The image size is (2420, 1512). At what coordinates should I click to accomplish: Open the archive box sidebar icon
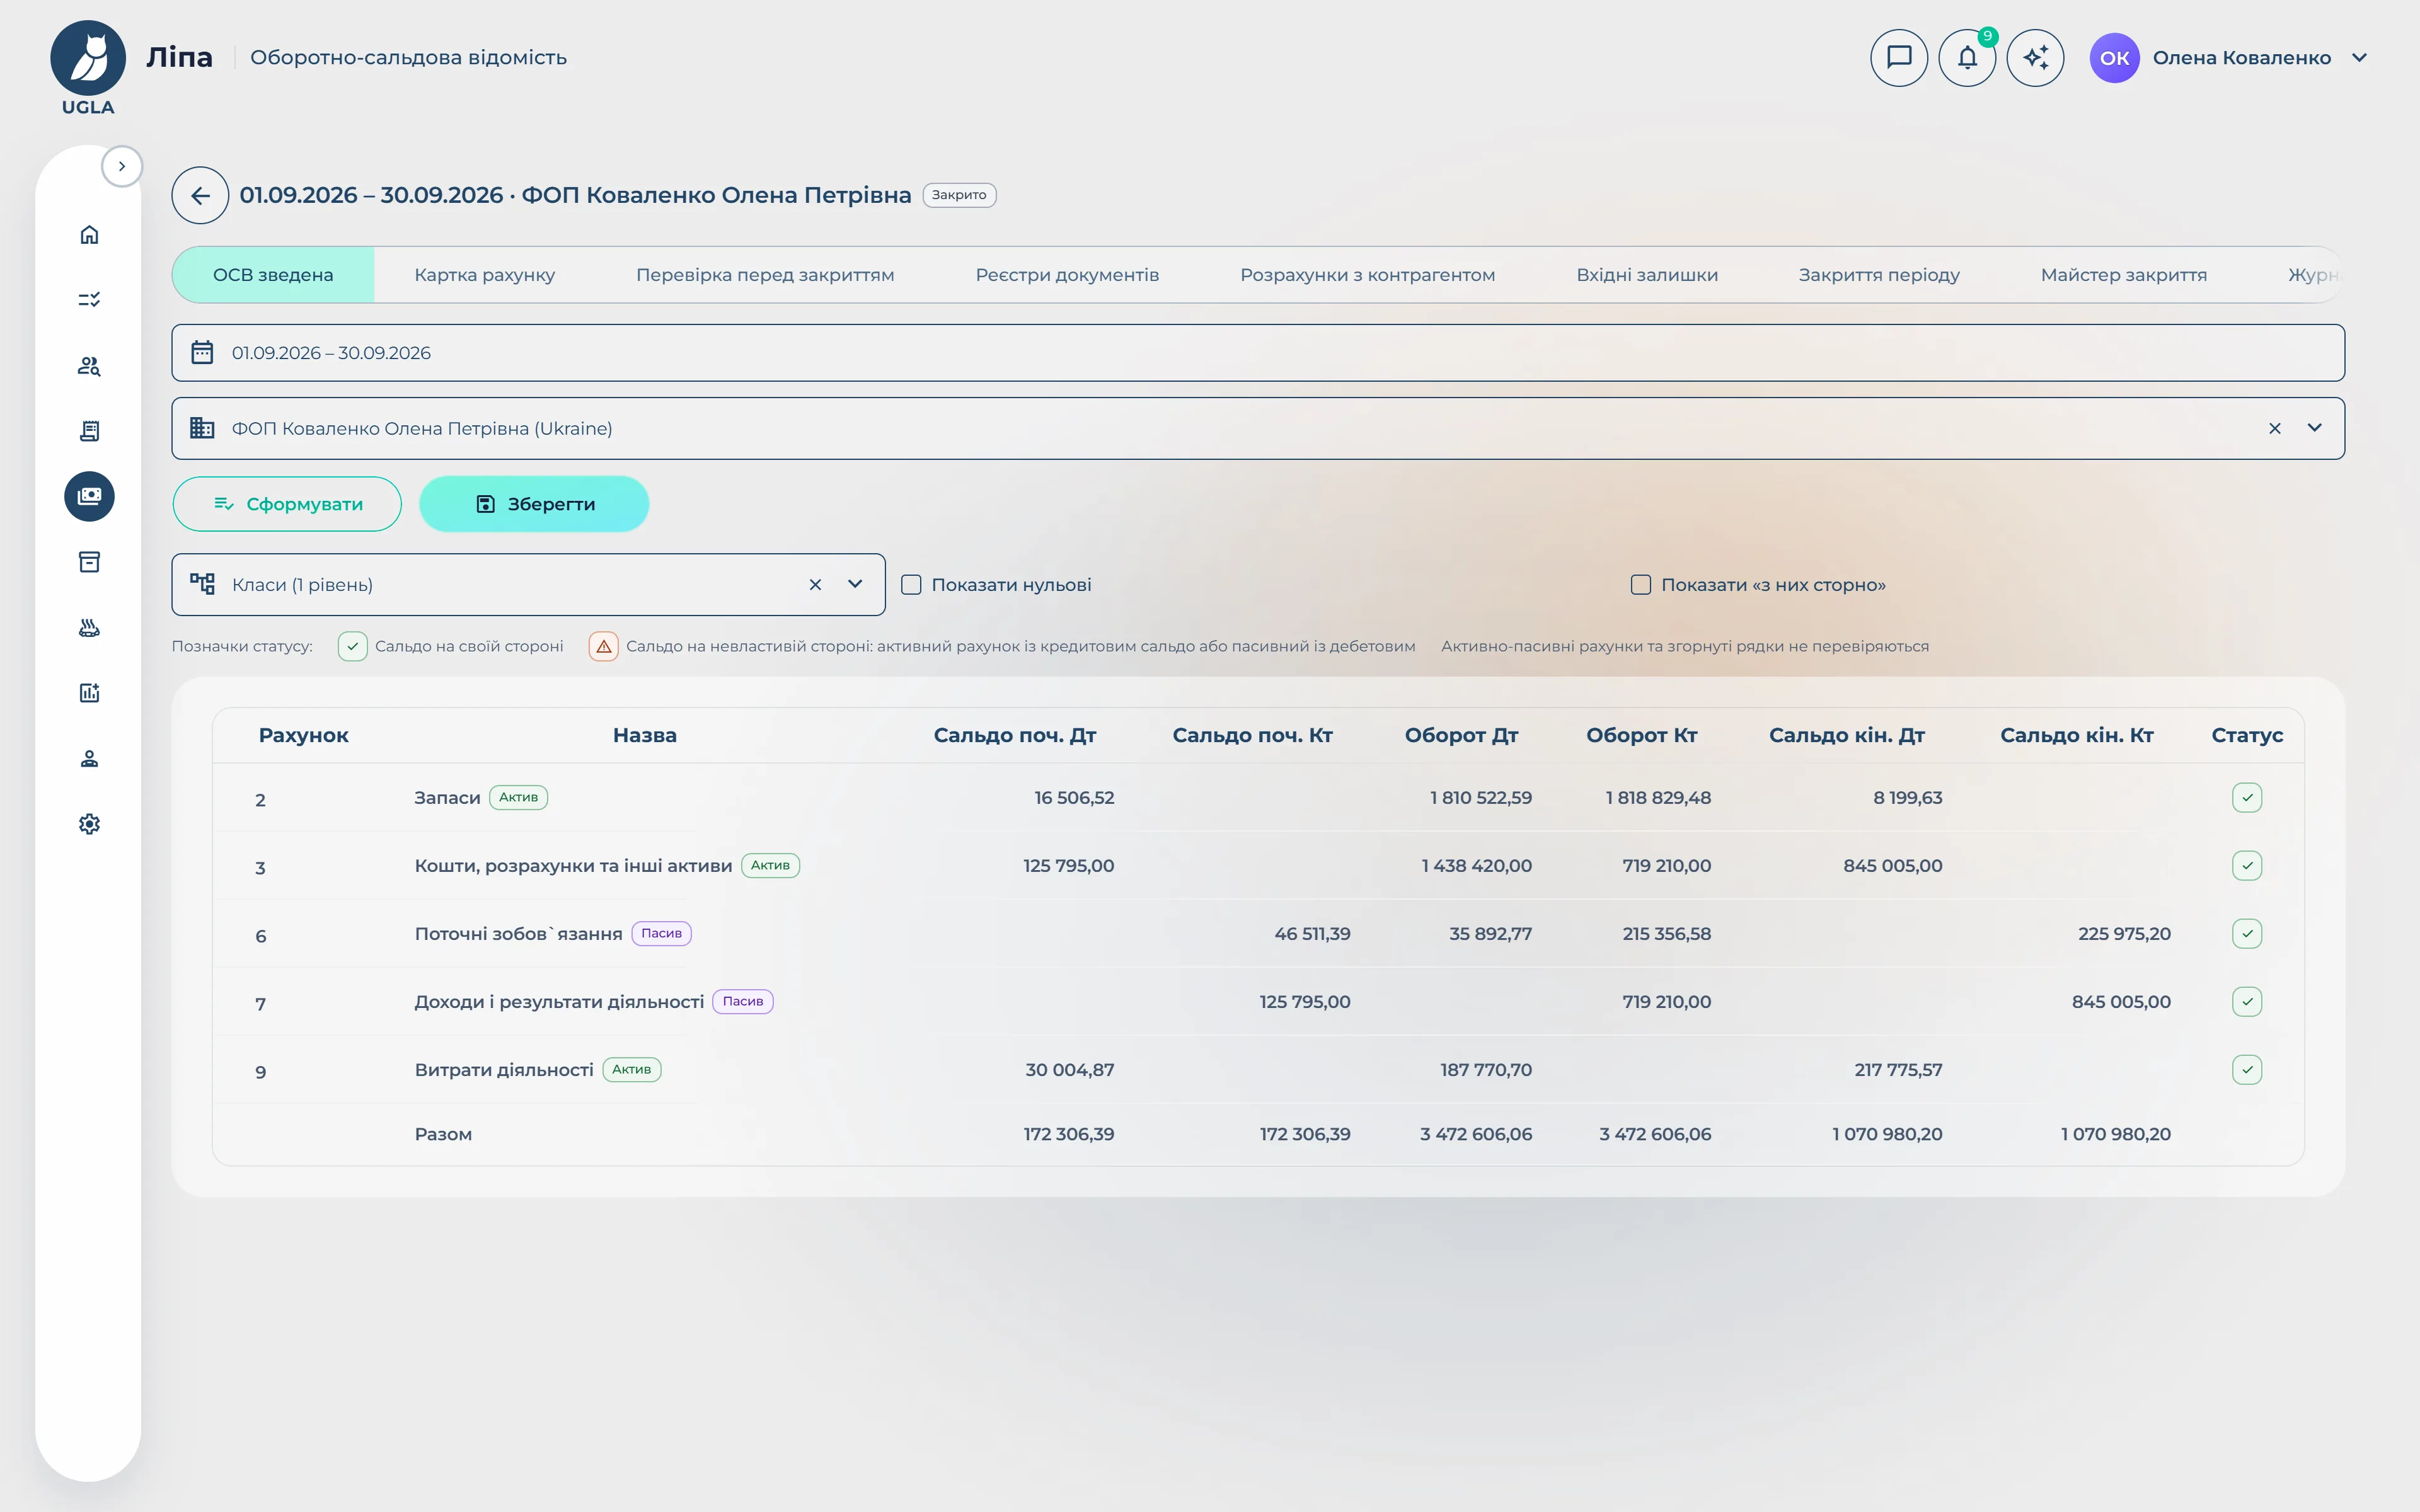point(89,562)
